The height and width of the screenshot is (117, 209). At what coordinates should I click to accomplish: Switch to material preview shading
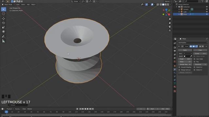click(x=166, y=5)
